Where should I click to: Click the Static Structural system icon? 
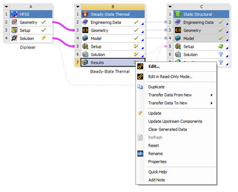coord(178,14)
